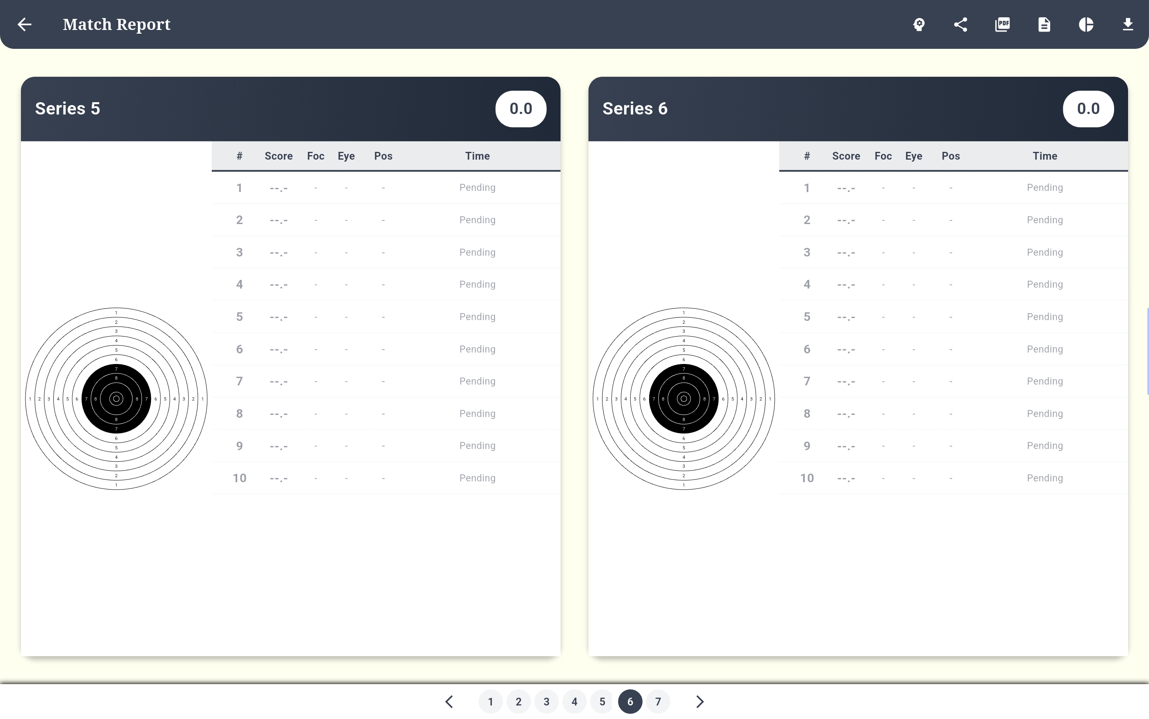Open the head-with-gear analysis icon

point(919,24)
